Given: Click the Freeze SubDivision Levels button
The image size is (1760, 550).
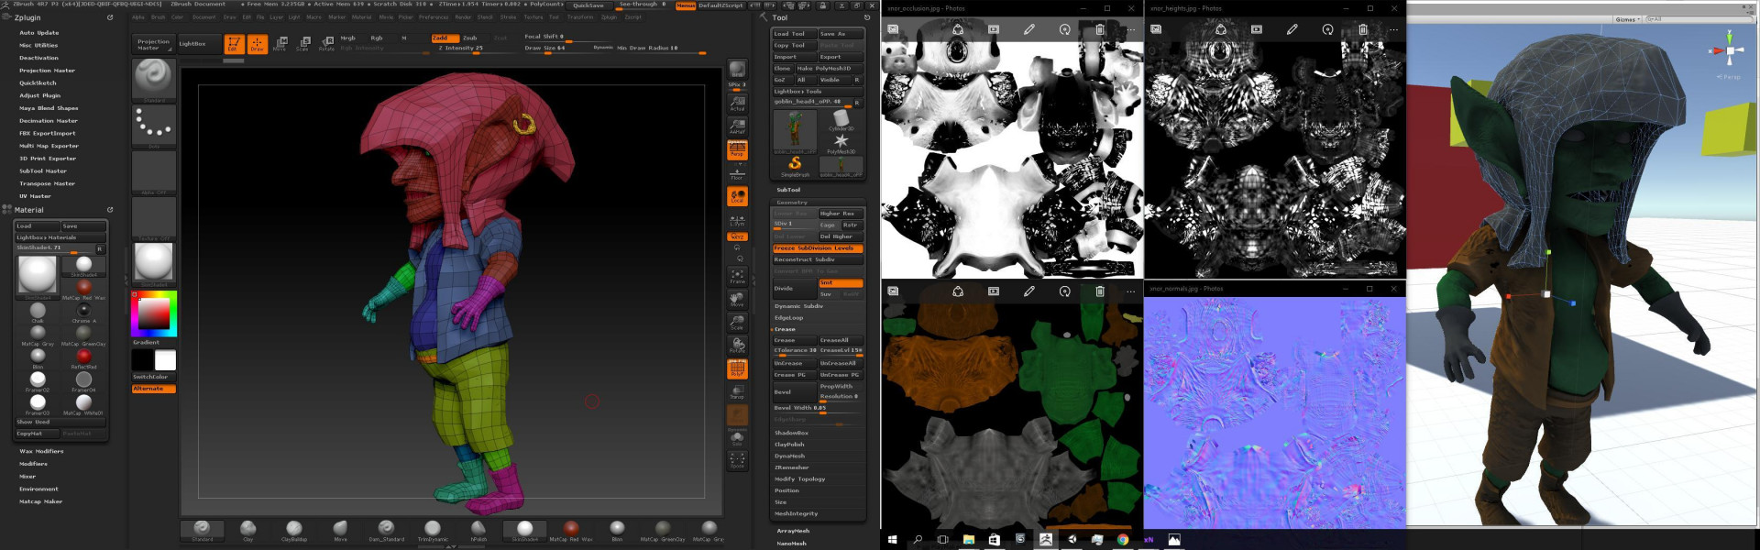Looking at the screenshot, I should [x=818, y=248].
